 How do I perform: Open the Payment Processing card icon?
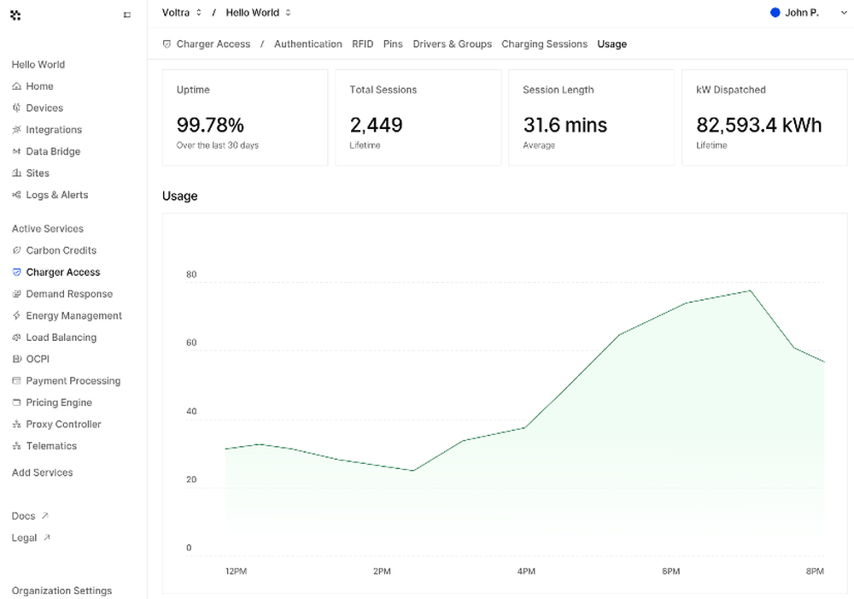(x=17, y=380)
